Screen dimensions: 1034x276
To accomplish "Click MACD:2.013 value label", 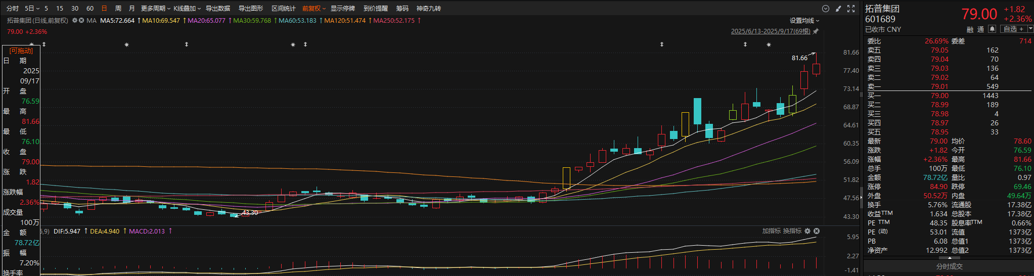I will click(x=147, y=231).
